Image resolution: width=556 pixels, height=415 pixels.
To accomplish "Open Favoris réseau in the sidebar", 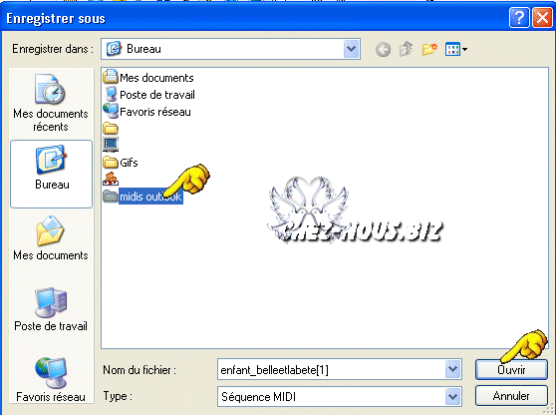I will [51, 379].
